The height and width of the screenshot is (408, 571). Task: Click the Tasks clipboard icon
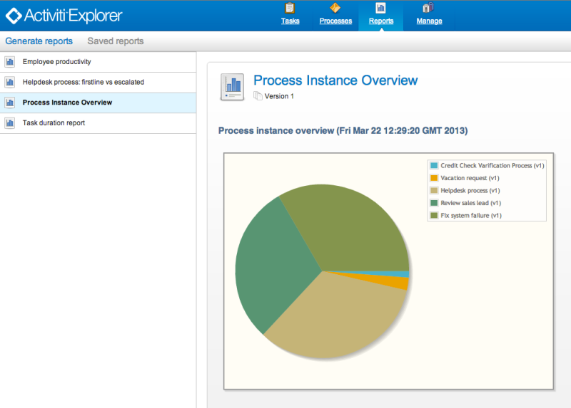290,9
